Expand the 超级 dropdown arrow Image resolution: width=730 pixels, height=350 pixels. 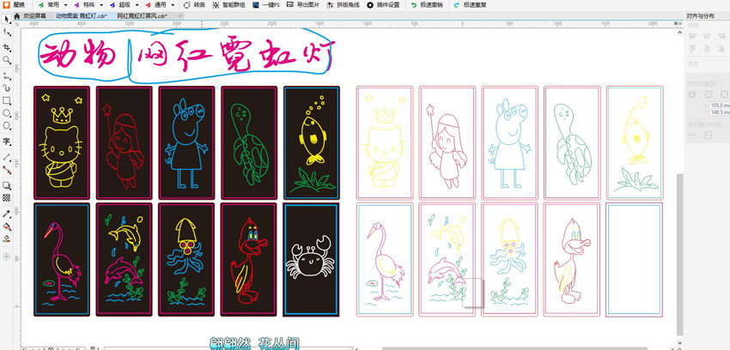click(x=137, y=4)
